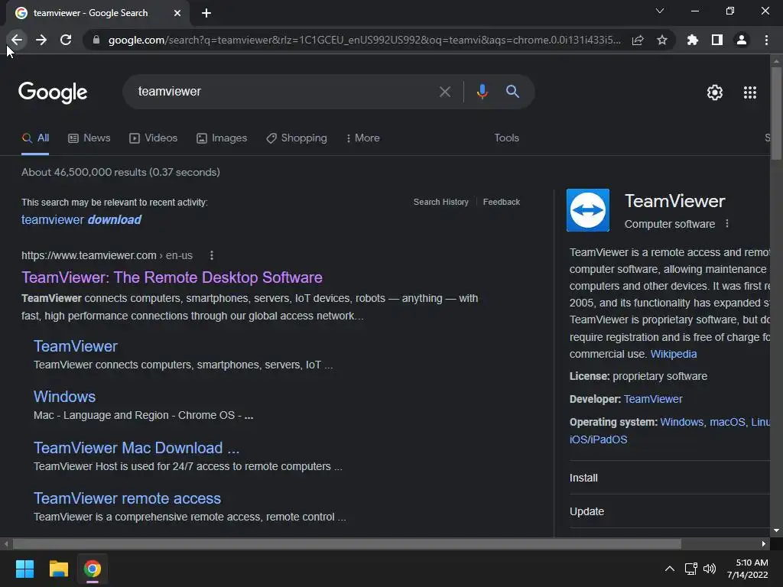The height and width of the screenshot is (587, 783).
Task: Expand the Install section
Action: pos(669,478)
